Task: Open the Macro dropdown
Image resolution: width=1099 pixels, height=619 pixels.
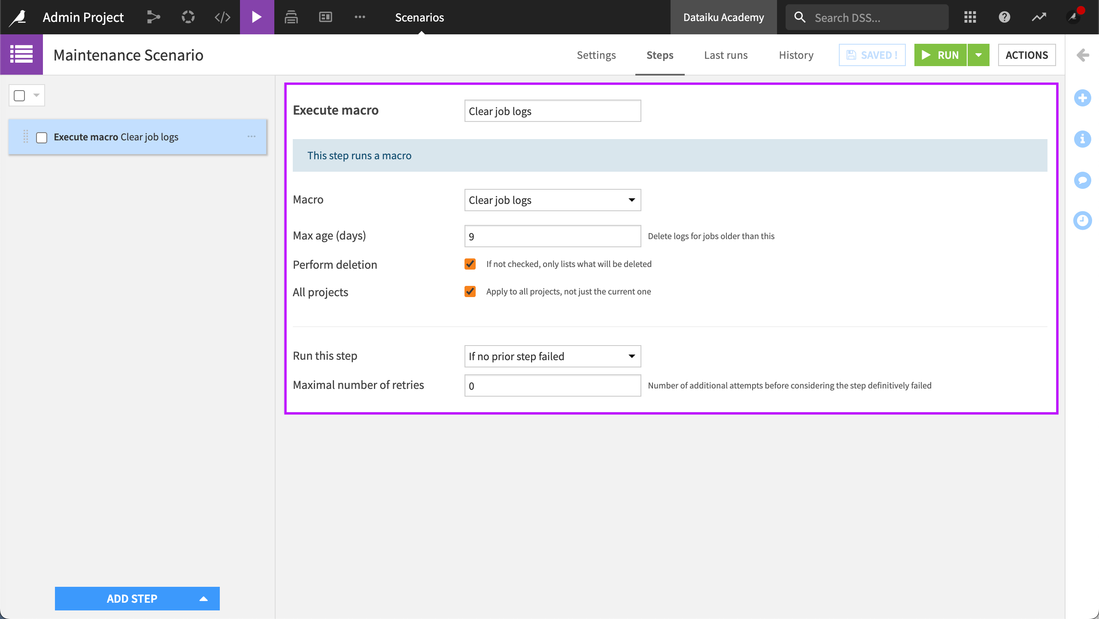Action: pyautogui.click(x=553, y=200)
